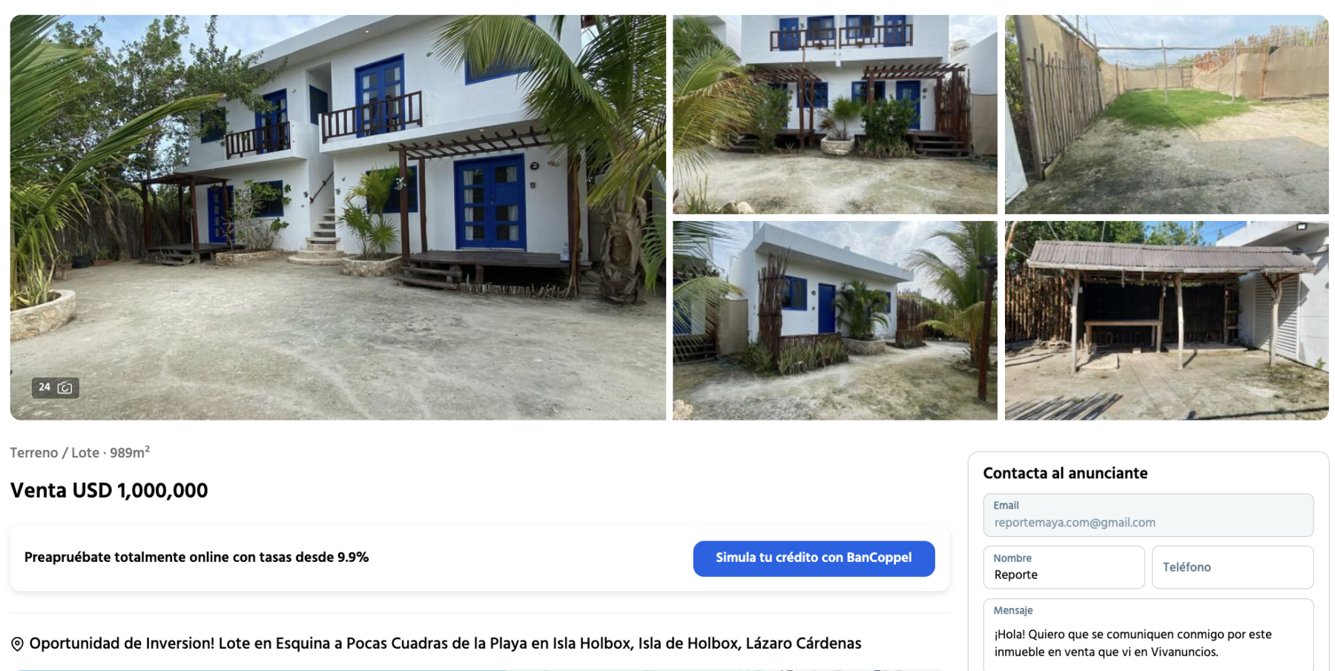Click the Venta USD 1,000,000 price
Screen dimensions: 1335x671
[109, 491]
